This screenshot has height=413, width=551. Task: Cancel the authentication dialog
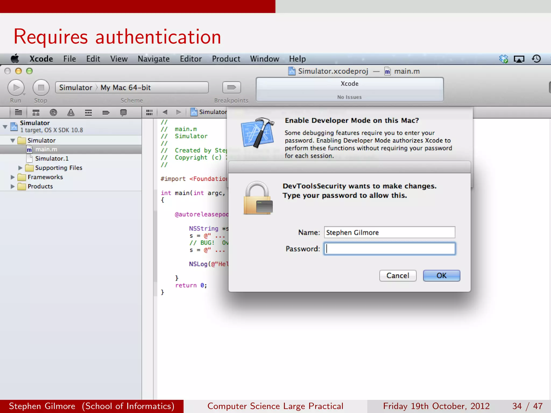[398, 276]
